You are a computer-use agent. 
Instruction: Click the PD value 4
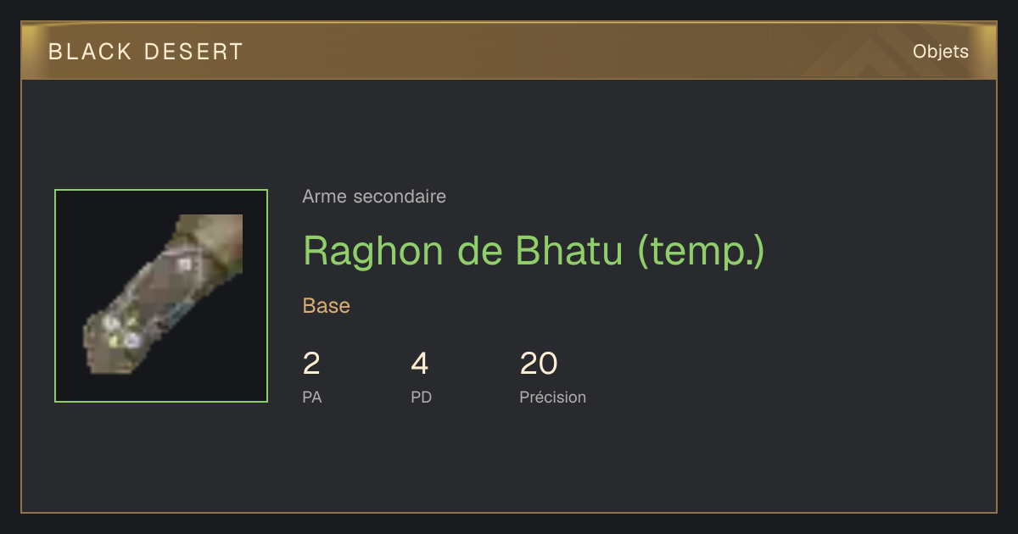coord(420,364)
